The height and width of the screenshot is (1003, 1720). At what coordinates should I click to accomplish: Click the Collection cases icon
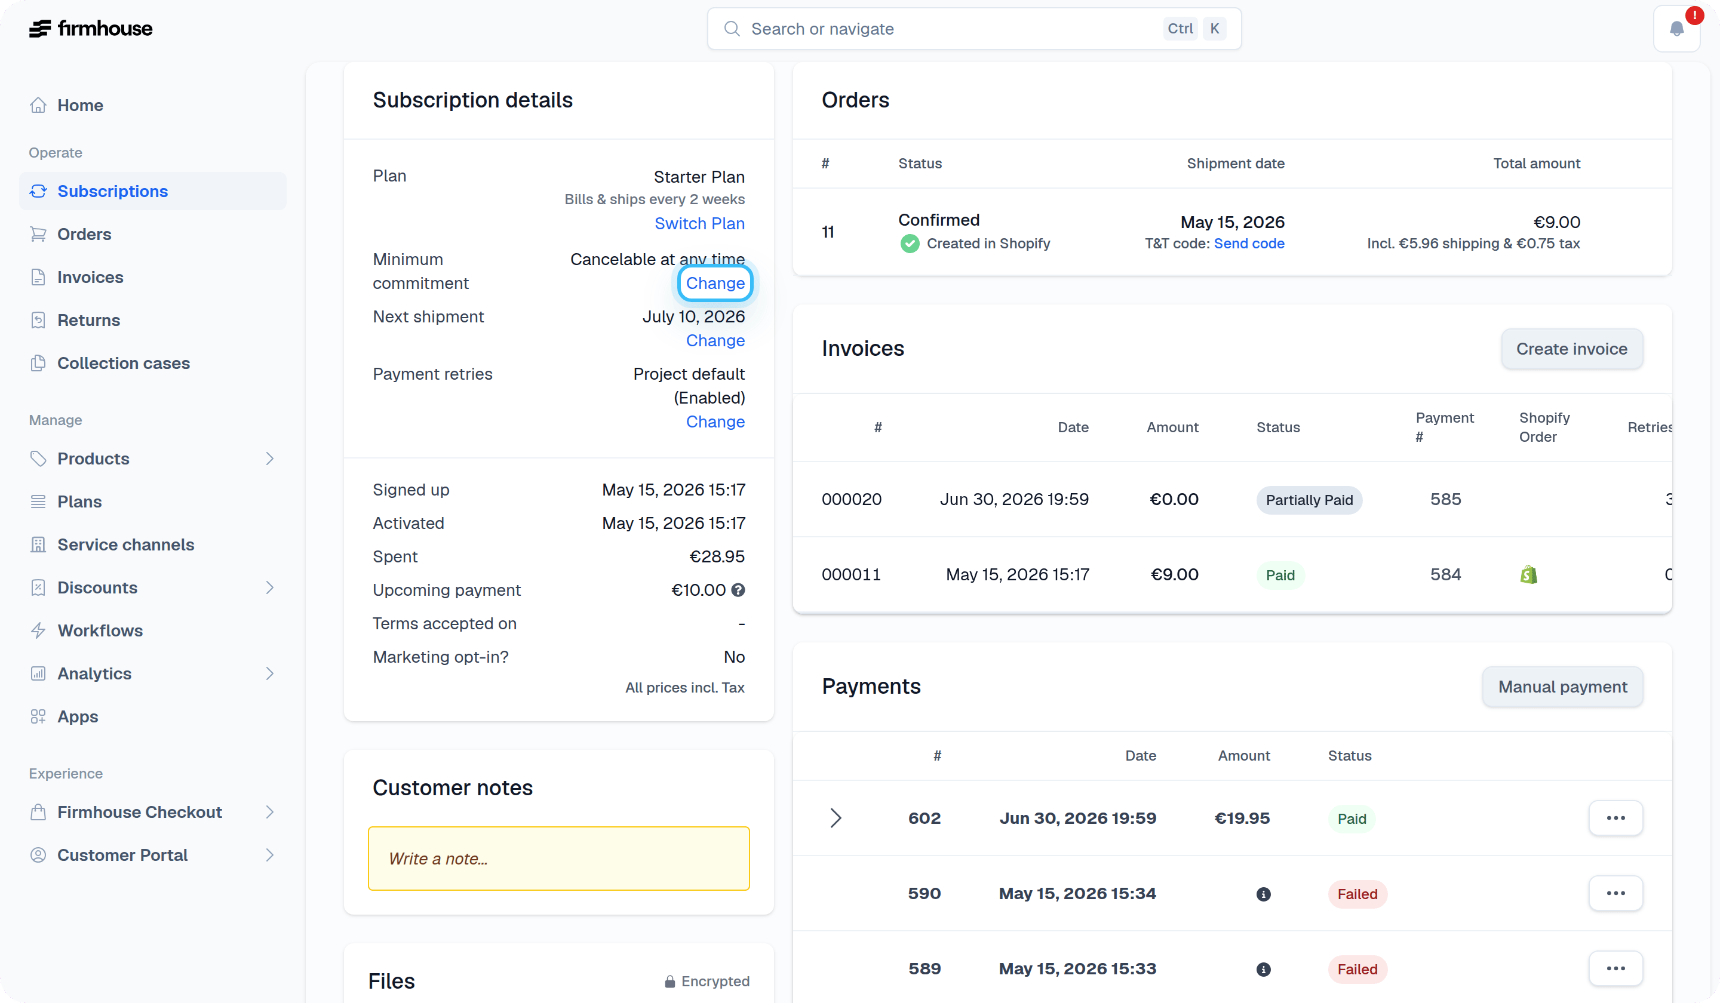point(38,363)
